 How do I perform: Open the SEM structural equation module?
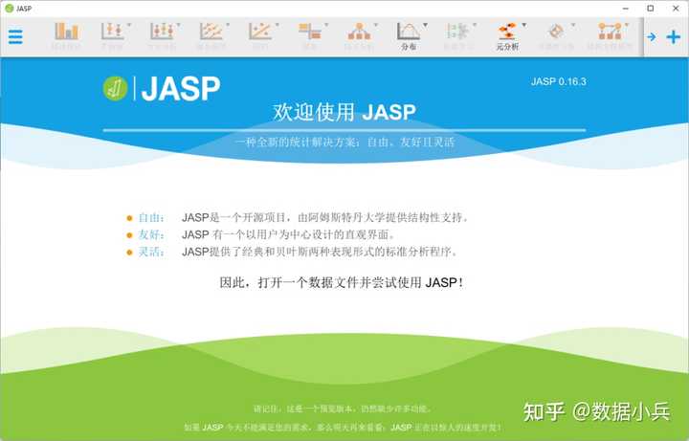click(x=610, y=36)
